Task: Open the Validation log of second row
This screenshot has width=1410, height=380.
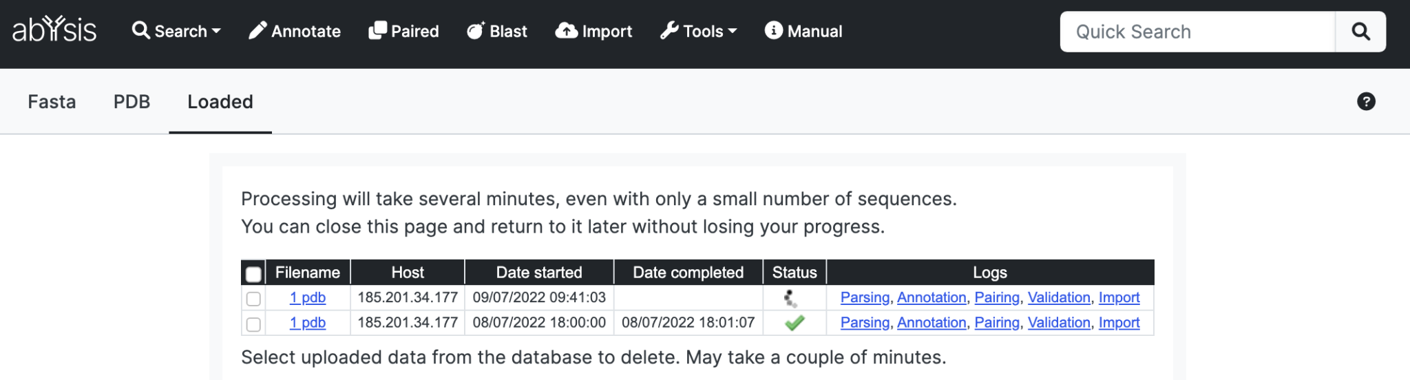Action: point(1059,323)
